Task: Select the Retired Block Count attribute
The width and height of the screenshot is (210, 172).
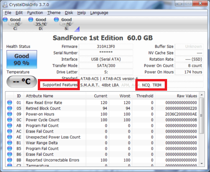Action: click(43, 108)
